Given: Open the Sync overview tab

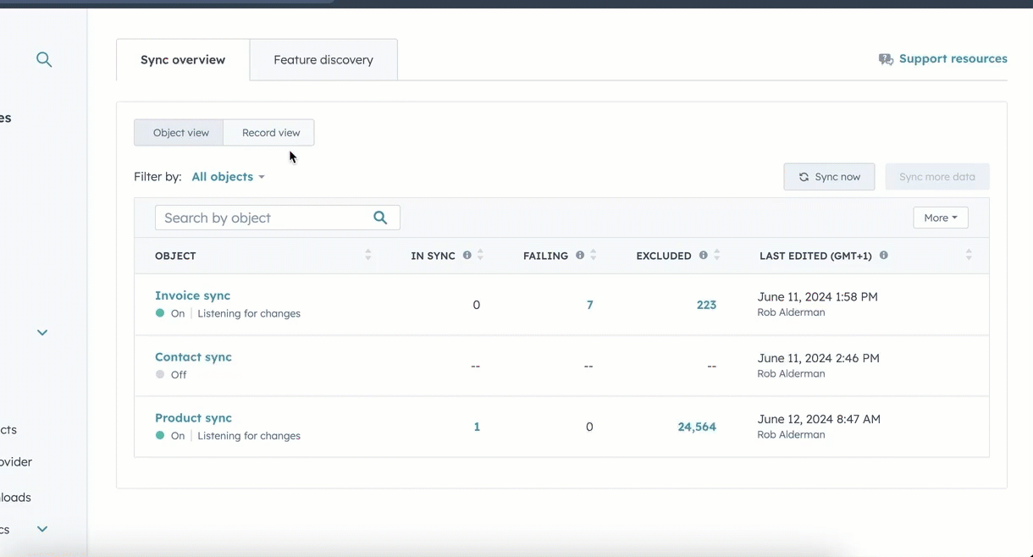Looking at the screenshot, I should pos(183,60).
